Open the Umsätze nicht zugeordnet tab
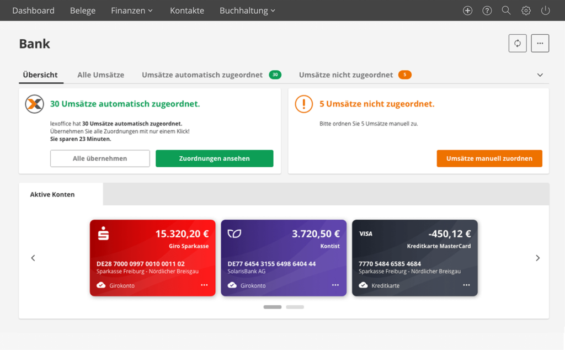The height and width of the screenshot is (350, 565). pos(346,75)
